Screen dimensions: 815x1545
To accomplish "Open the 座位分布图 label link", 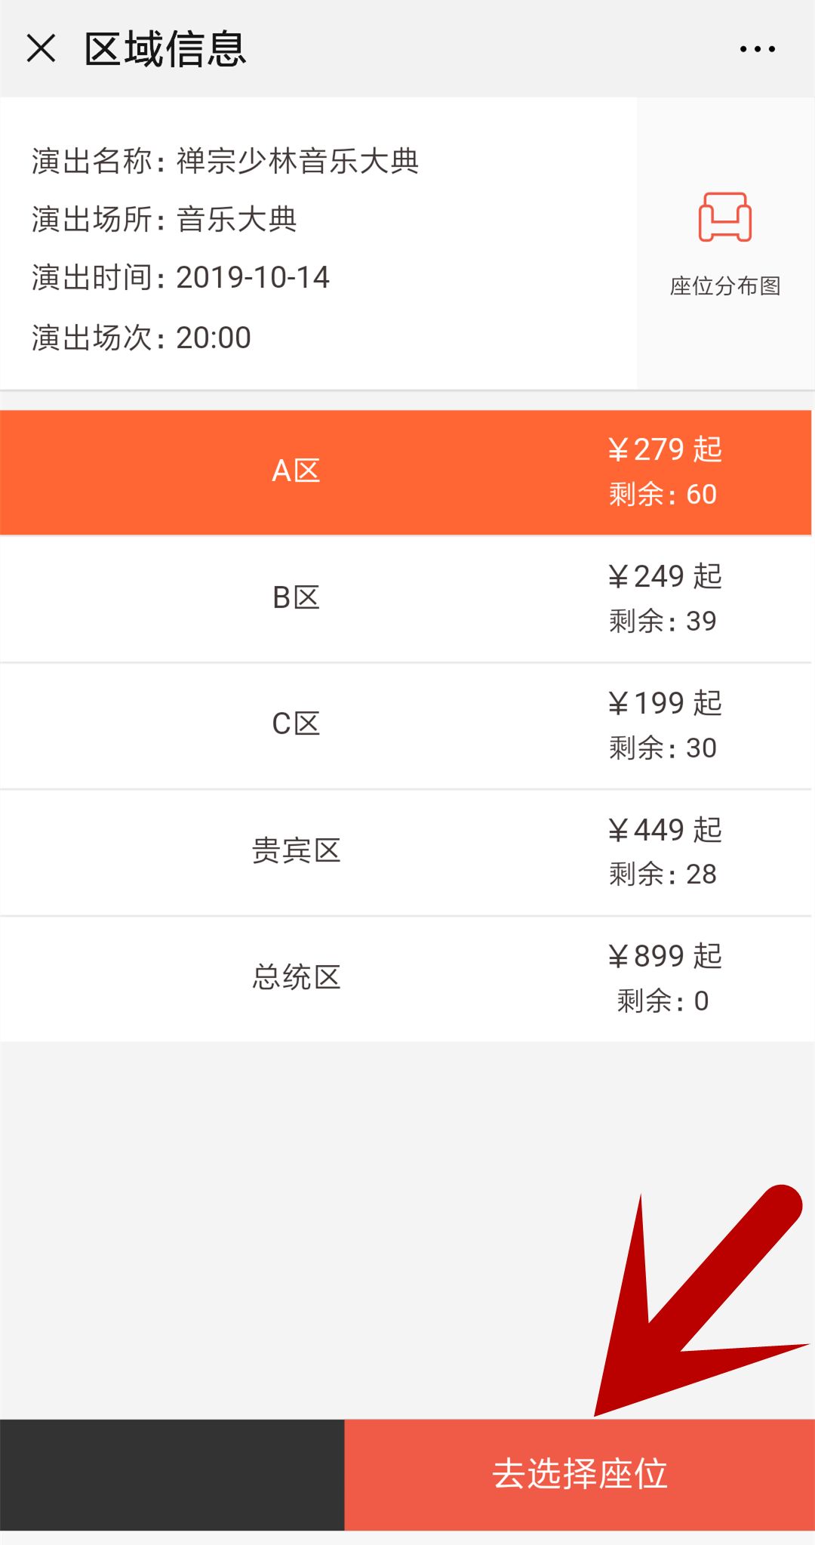I will click(x=724, y=286).
